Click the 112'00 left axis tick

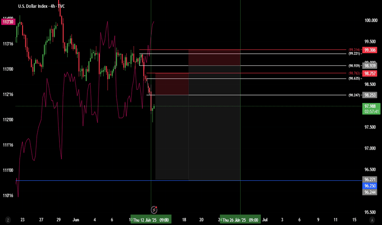point(8,120)
